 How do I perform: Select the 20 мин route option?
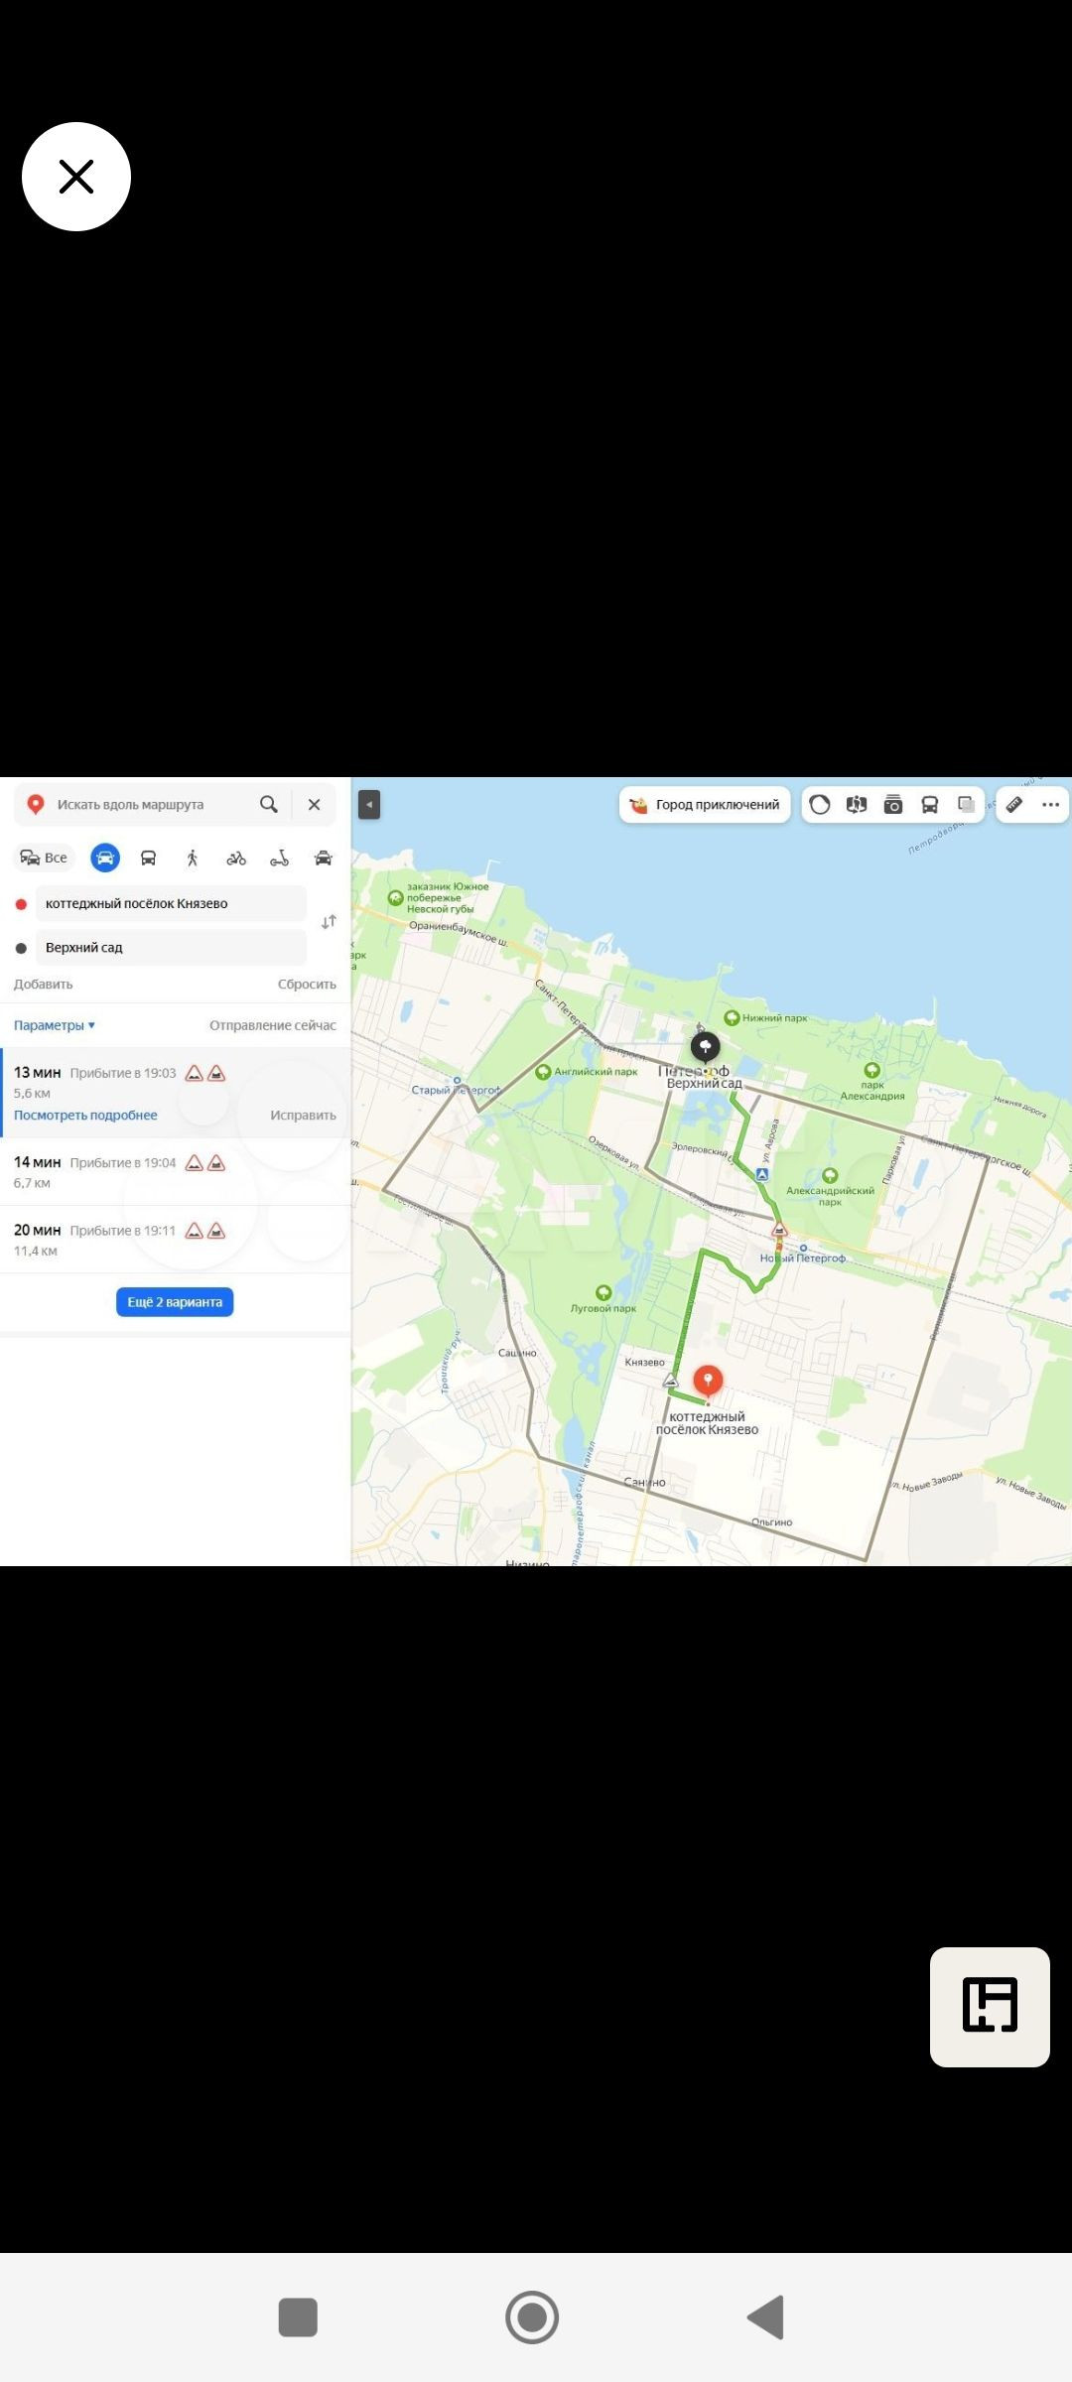tap(176, 1240)
